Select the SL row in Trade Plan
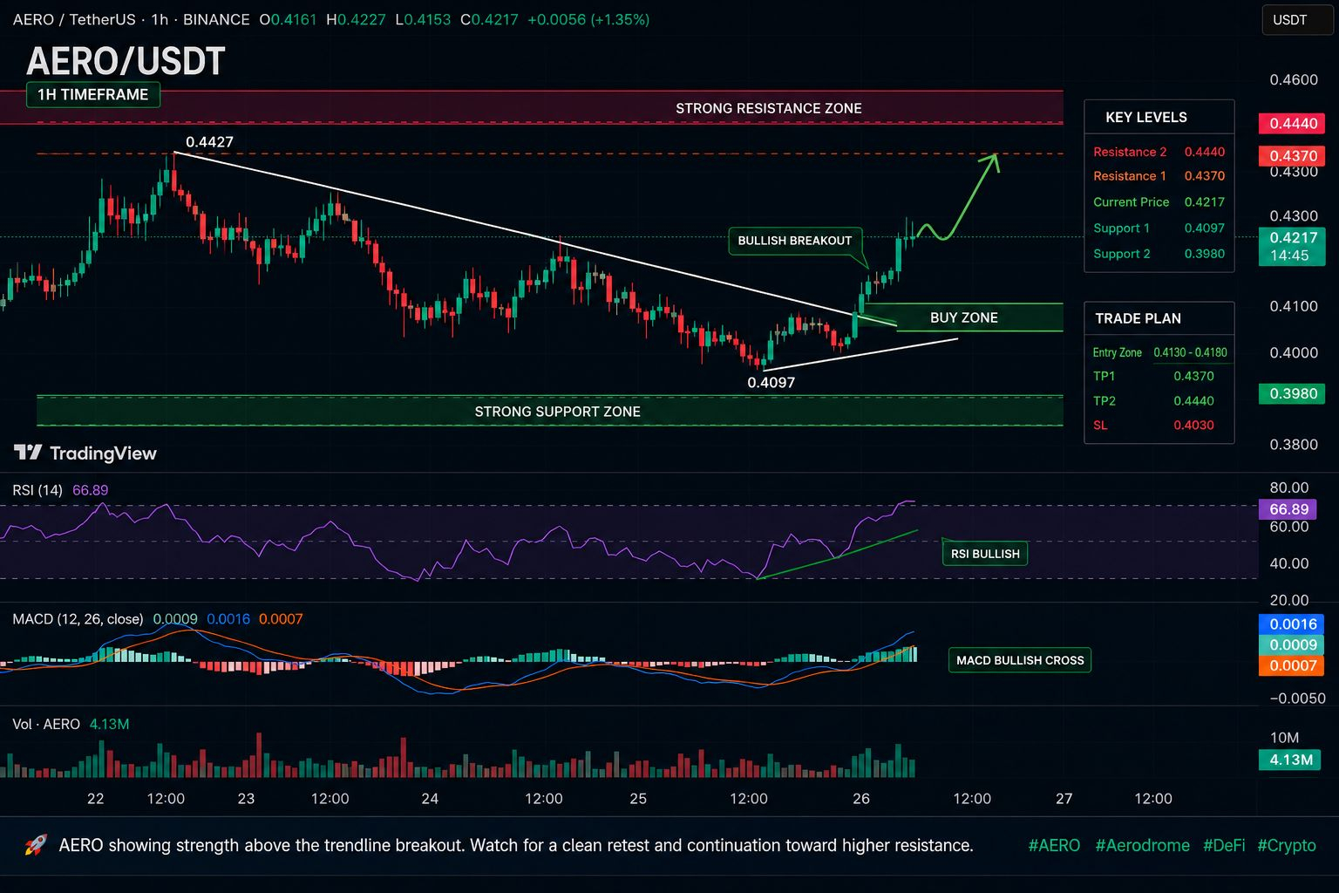The width and height of the screenshot is (1339, 893). pyautogui.click(x=1159, y=426)
